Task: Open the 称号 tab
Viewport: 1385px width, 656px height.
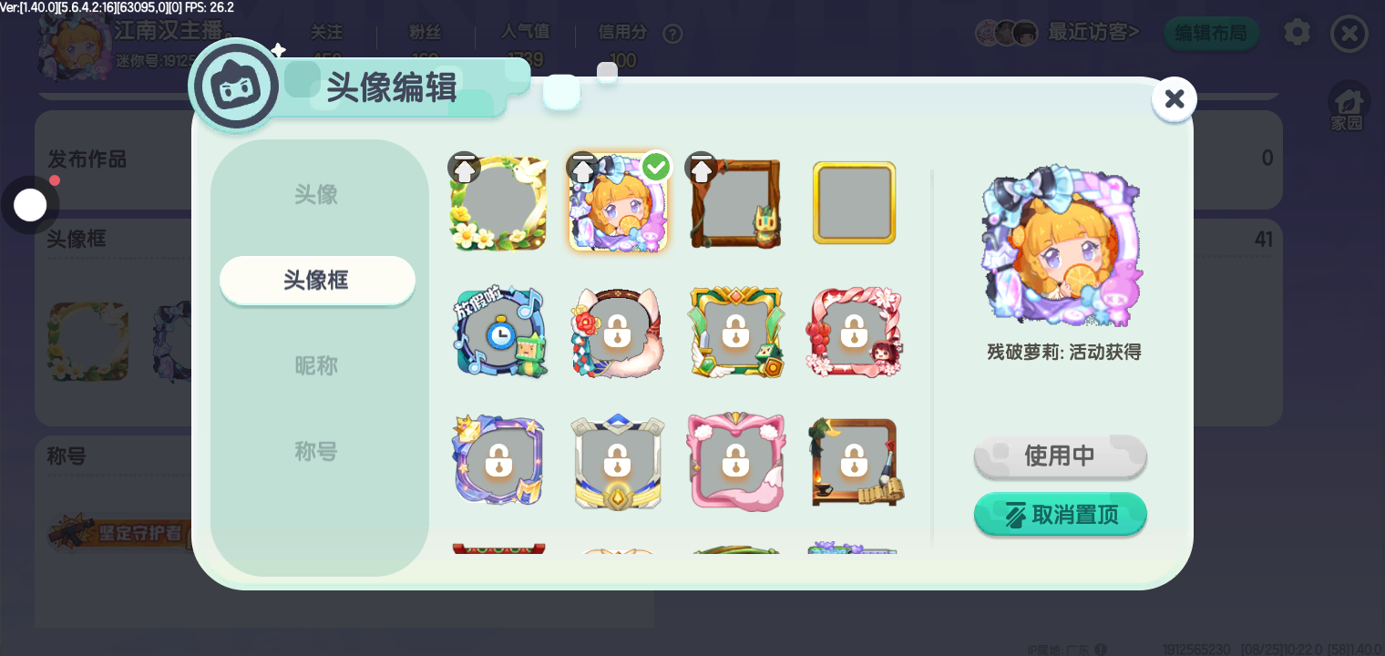Action: [x=316, y=451]
